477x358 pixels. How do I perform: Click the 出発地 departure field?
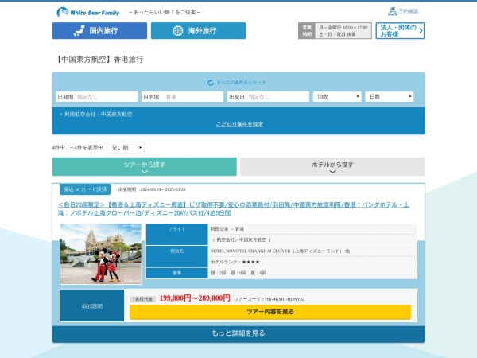click(x=97, y=97)
